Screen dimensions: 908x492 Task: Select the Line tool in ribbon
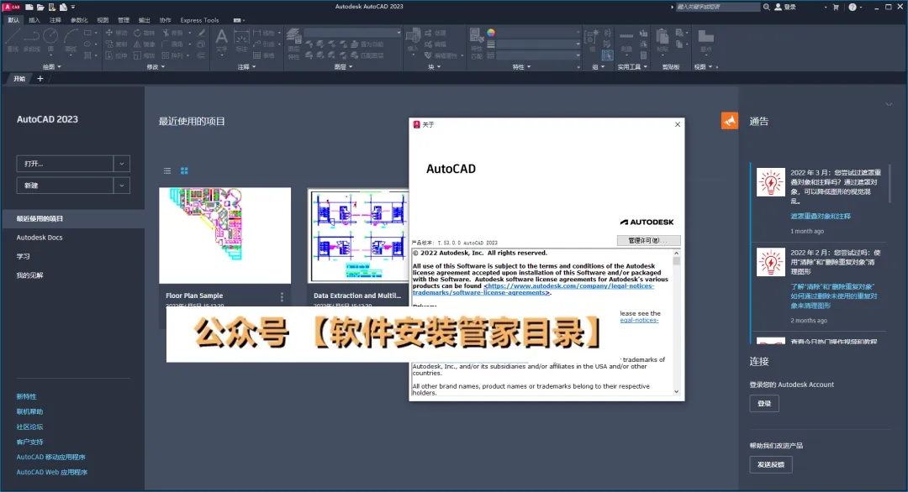pyautogui.click(x=13, y=40)
